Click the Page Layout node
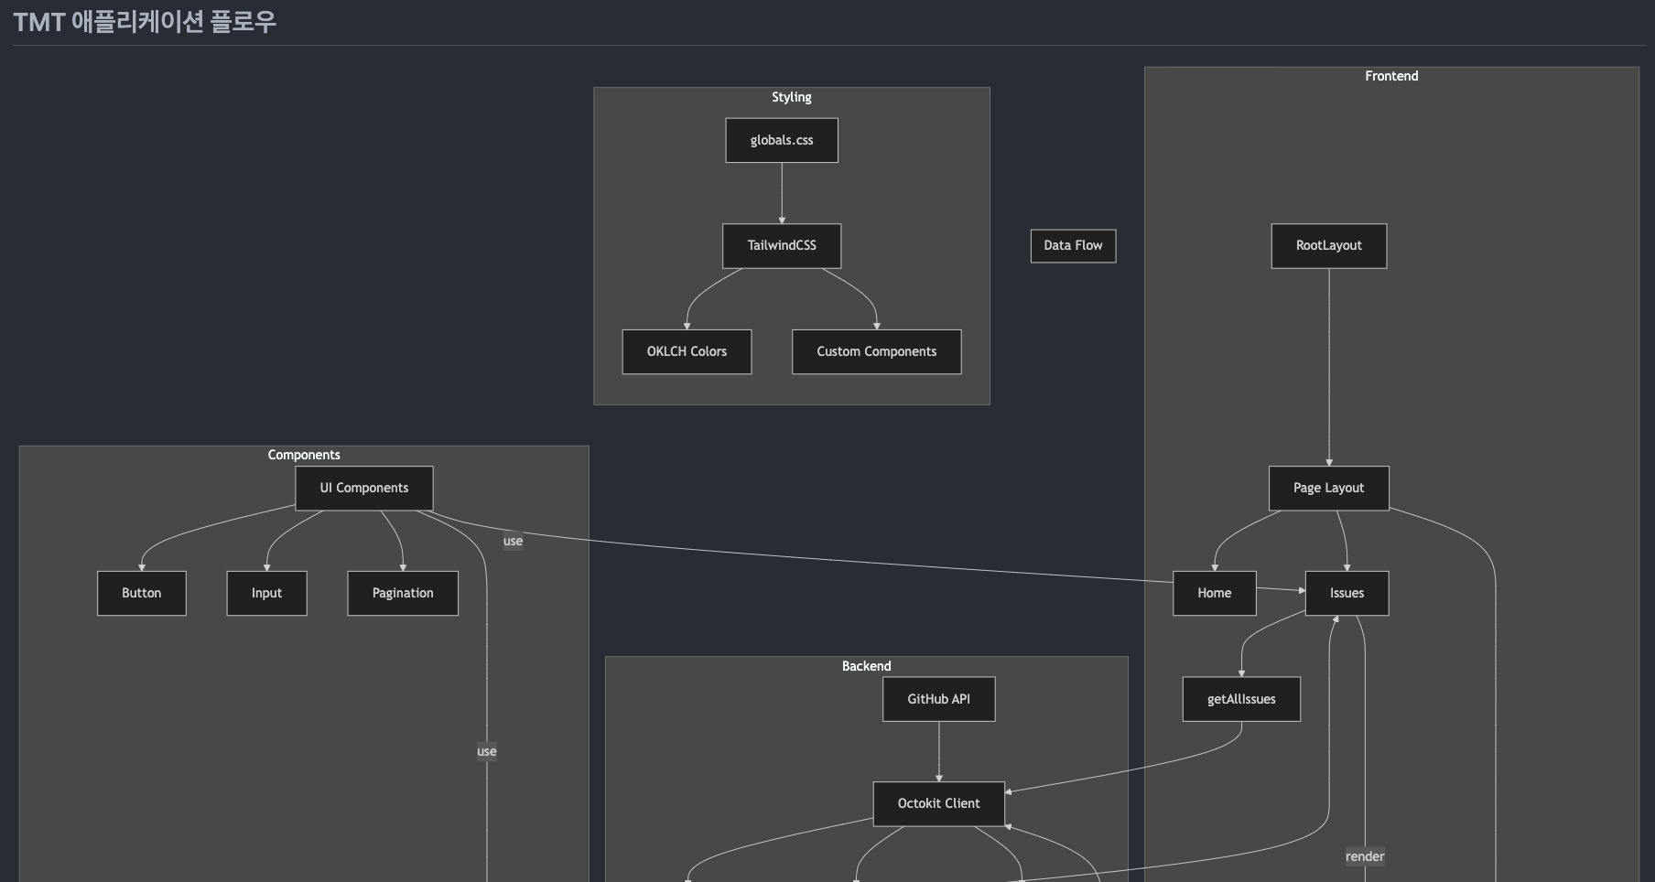 pyautogui.click(x=1328, y=488)
